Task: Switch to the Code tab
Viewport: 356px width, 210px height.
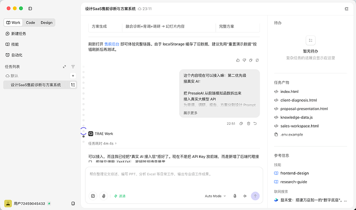Action: (x=30, y=23)
